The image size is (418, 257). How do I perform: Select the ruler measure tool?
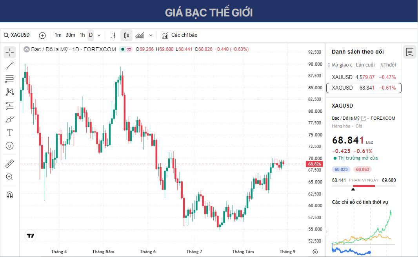tap(9, 164)
